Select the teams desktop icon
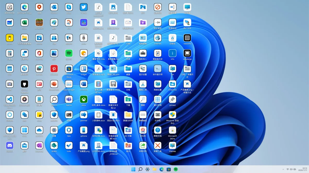Screen dimensions: 309x173 point(69,99)
